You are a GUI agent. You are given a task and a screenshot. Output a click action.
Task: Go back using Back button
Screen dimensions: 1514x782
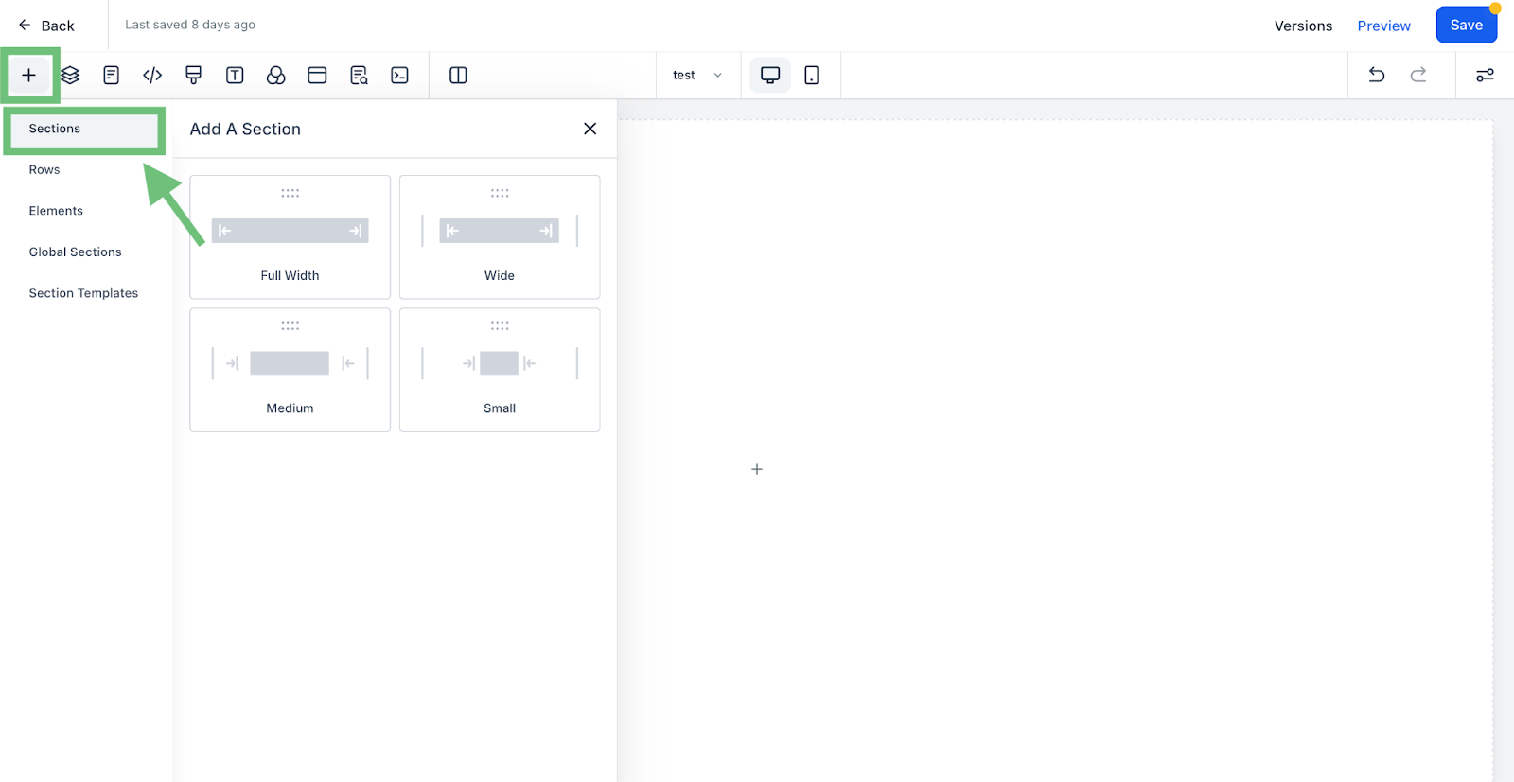tap(46, 26)
